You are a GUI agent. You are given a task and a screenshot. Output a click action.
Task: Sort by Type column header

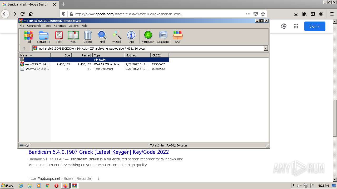point(108,55)
